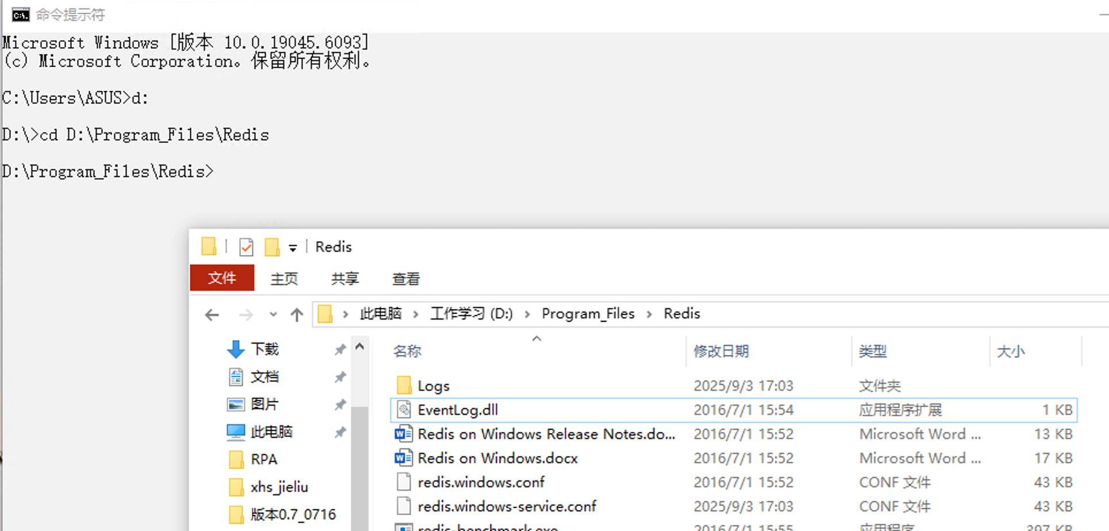Open the 查看 ribbon tab
The height and width of the screenshot is (531, 1109).
click(x=406, y=279)
